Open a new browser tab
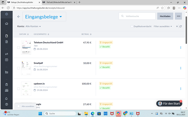Image resolution: width=188 pixels, height=117 pixels. coord(79,2)
